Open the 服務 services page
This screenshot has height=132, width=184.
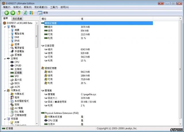click(x=17, y=105)
